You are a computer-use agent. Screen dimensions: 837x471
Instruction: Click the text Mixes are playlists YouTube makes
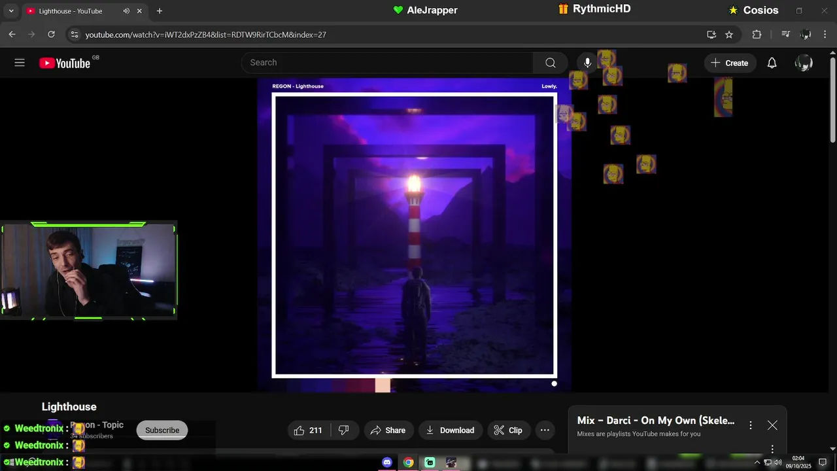[639, 434]
